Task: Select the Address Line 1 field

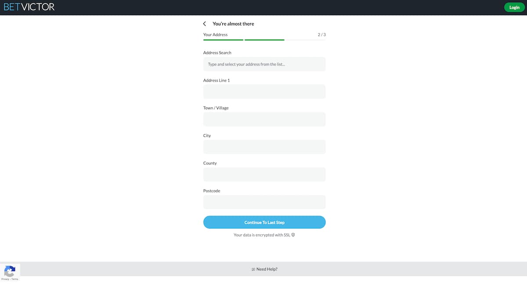Action: (264, 91)
